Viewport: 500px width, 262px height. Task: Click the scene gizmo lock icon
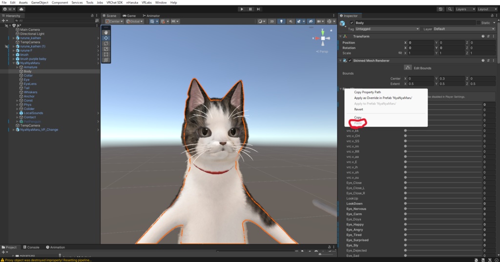331,30
